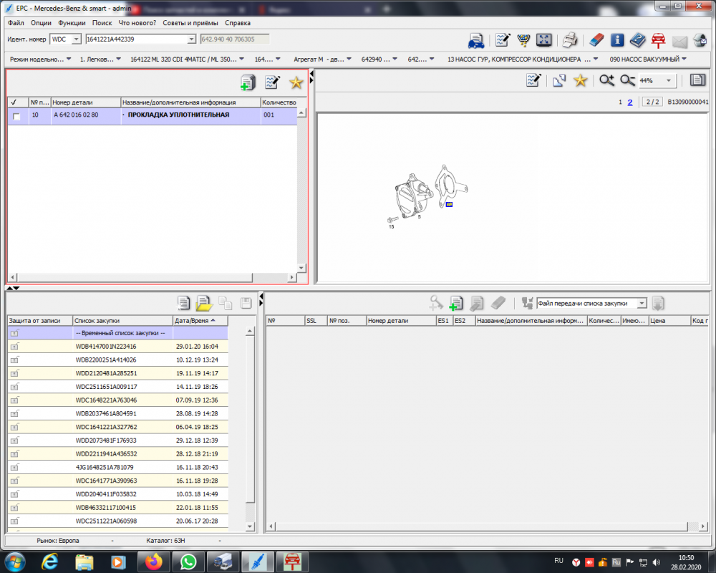
Task: Toggle write protection for WDB2200251A414026
Action: (14, 360)
